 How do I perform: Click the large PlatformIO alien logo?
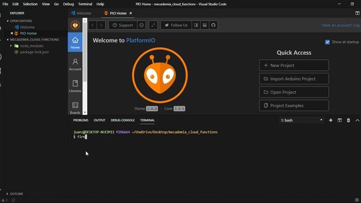click(x=160, y=75)
